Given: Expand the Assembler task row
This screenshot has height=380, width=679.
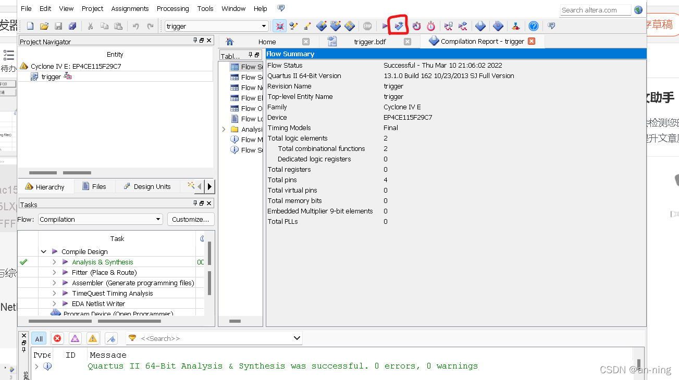Looking at the screenshot, I should [54, 283].
